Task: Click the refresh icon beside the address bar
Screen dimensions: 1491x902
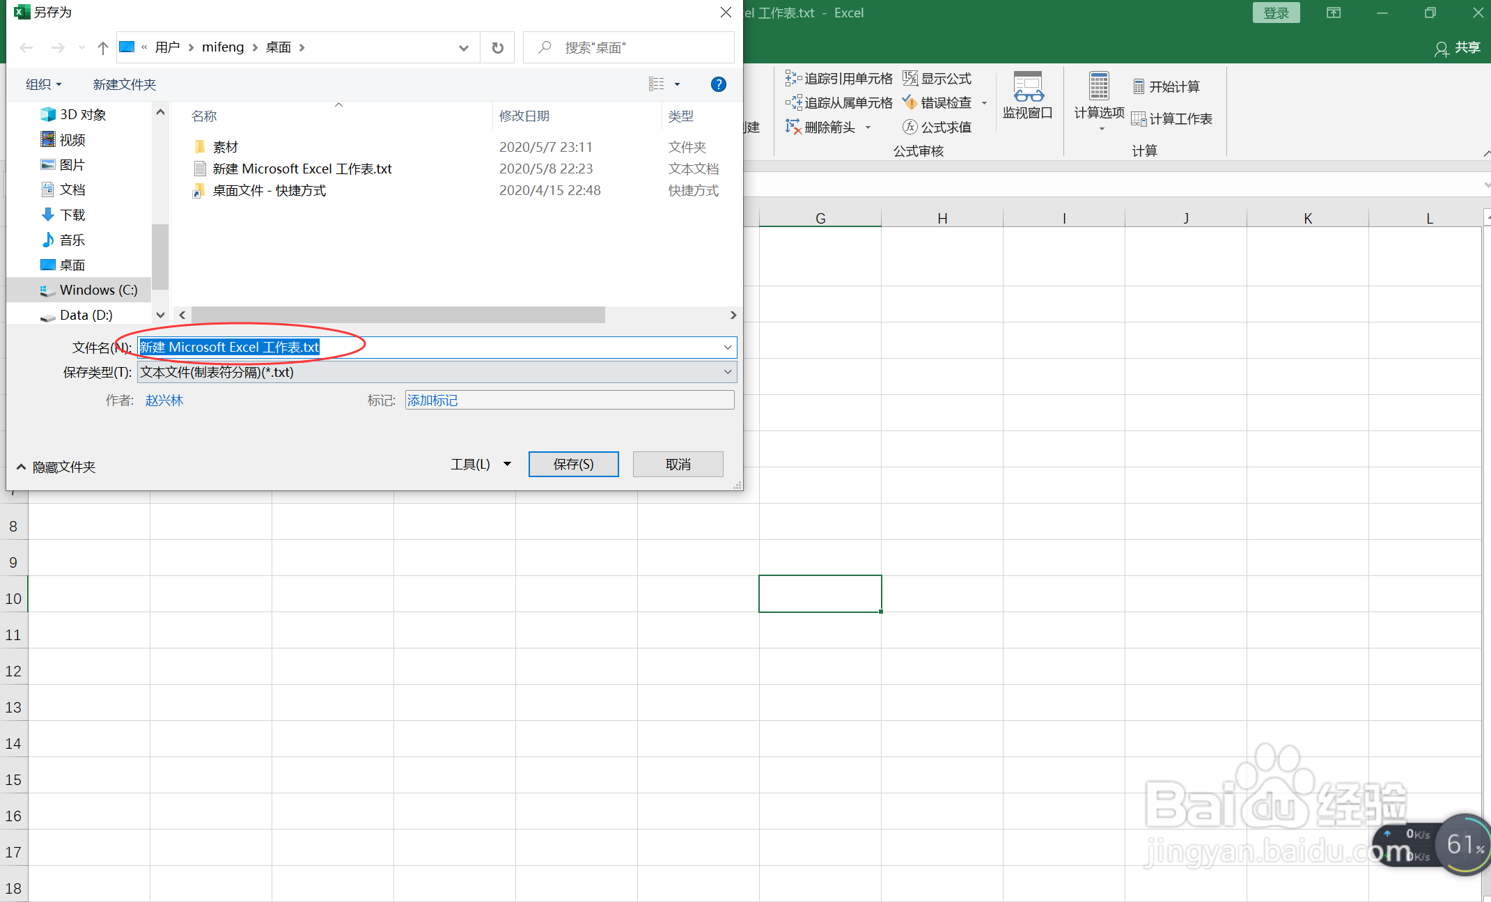Action: point(497,47)
